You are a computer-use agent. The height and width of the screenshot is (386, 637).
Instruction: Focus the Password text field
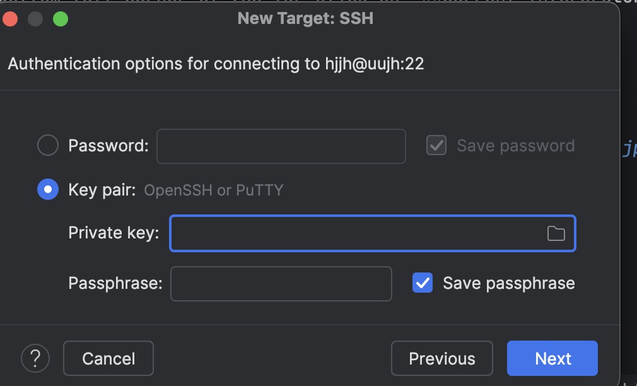(281, 146)
